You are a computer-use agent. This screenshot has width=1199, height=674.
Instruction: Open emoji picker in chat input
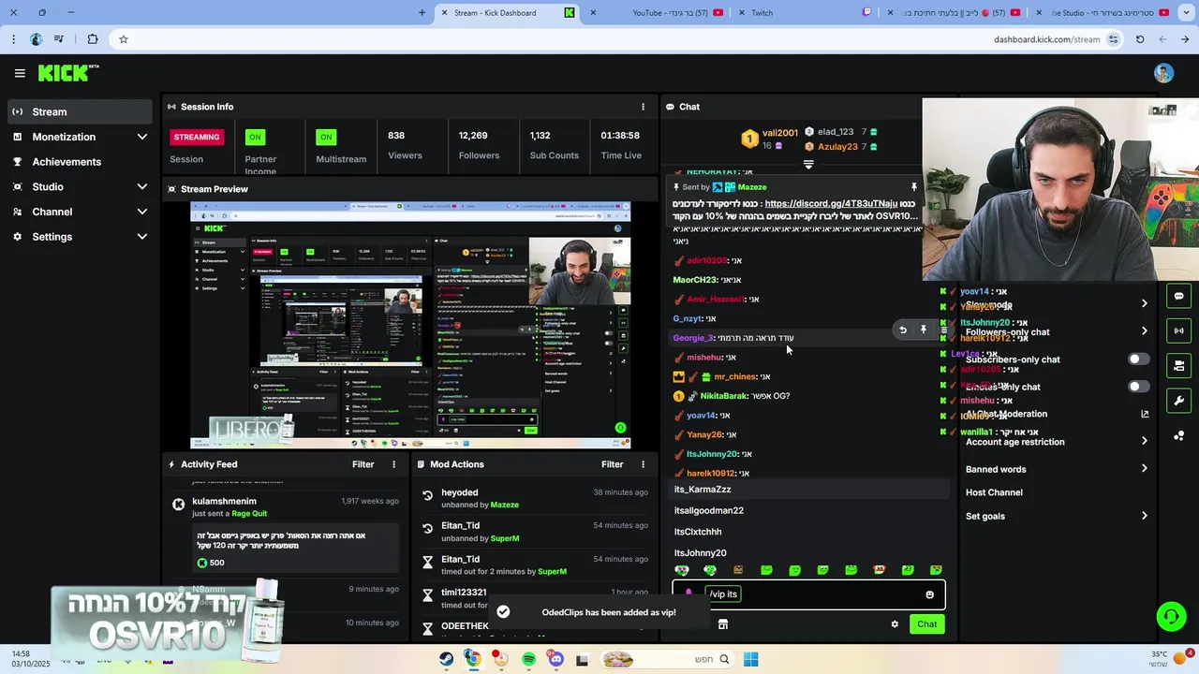point(929,594)
